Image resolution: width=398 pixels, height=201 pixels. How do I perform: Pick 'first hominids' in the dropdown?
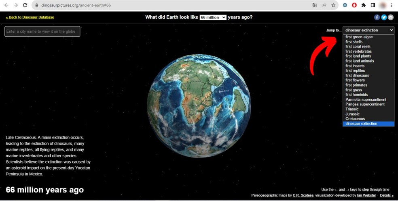pyautogui.click(x=368, y=95)
